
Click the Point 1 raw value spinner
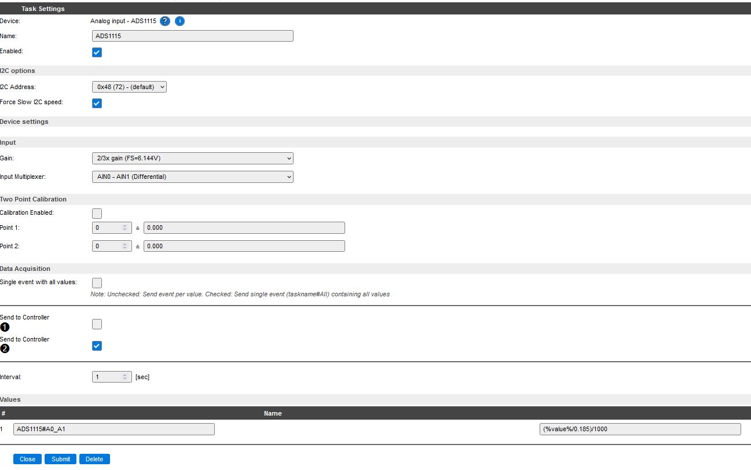click(112, 227)
